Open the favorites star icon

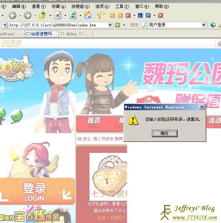coord(100,15)
